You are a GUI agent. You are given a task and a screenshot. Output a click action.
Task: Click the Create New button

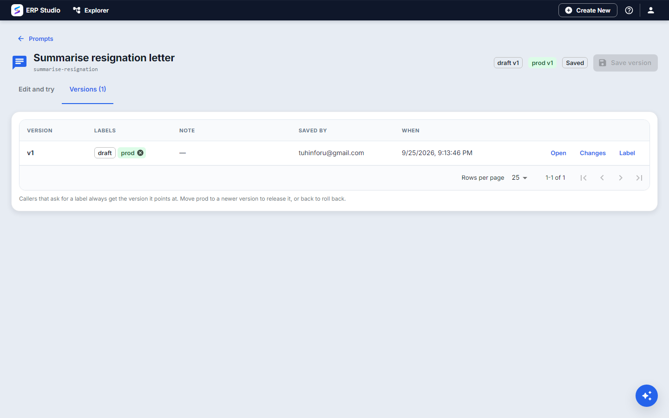coord(588,10)
